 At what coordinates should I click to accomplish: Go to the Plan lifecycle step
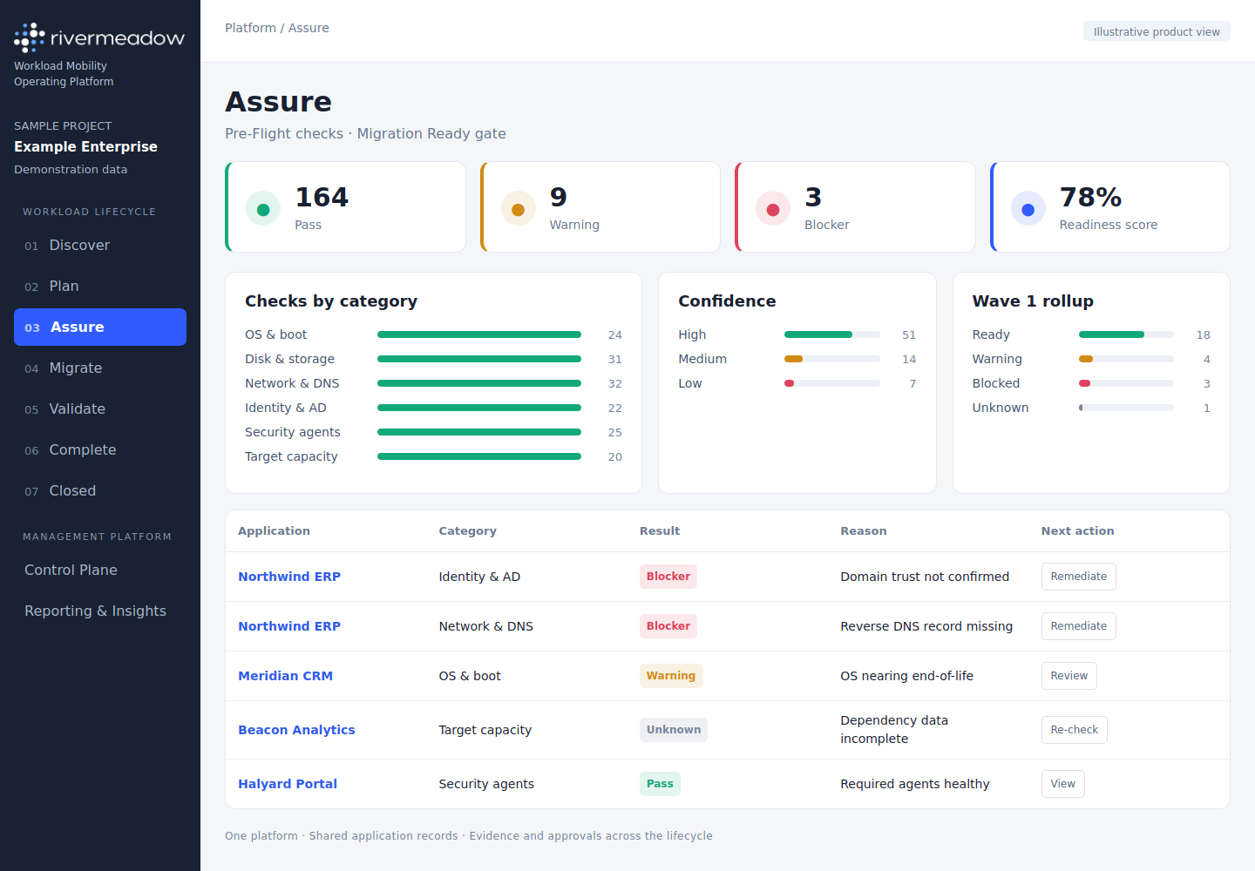click(x=100, y=287)
